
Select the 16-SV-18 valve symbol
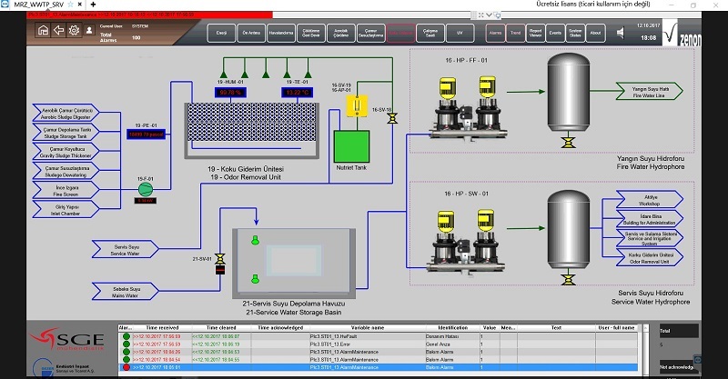pos(392,119)
